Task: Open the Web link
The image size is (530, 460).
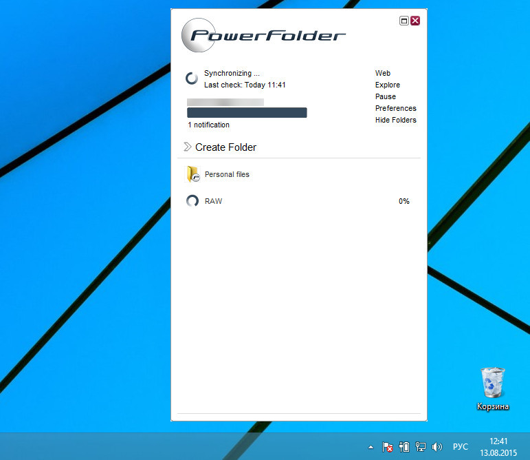Action: pos(383,73)
